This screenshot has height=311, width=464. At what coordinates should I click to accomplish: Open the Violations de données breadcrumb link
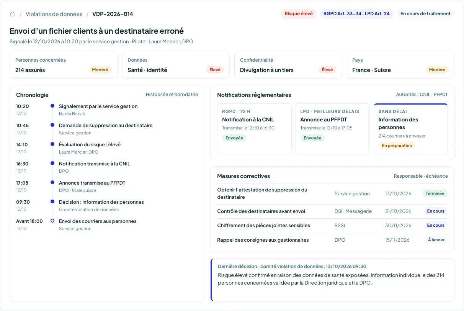(54, 14)
